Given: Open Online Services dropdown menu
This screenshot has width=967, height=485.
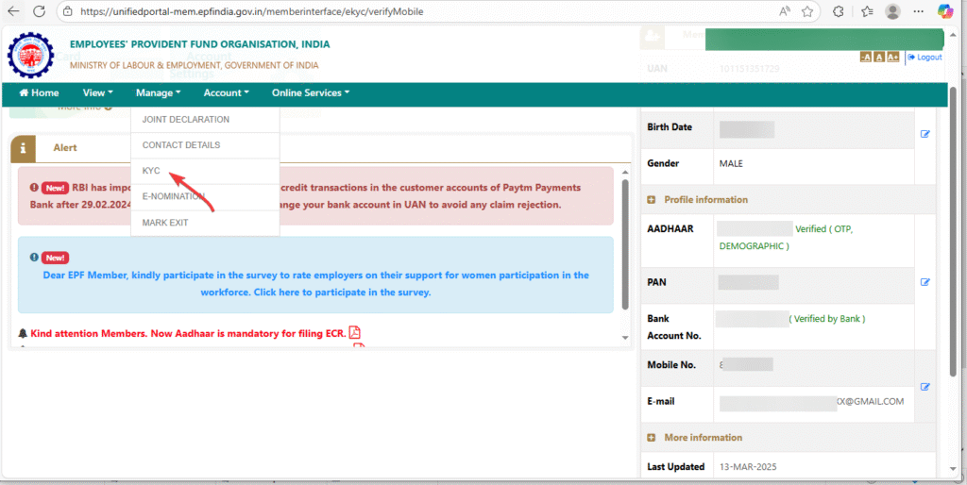Looking at the screenshot, I should (x=311, y=93).
